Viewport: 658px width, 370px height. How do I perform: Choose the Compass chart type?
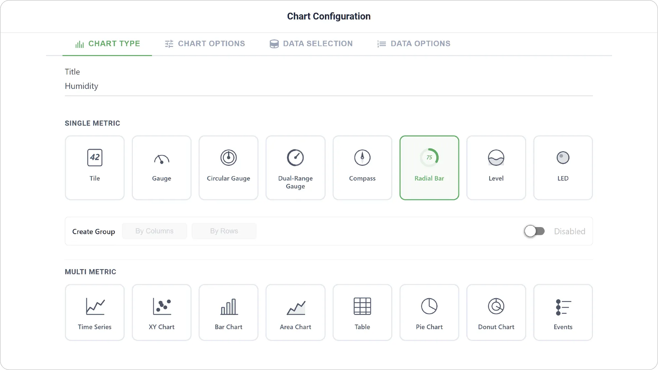[362, 168]
